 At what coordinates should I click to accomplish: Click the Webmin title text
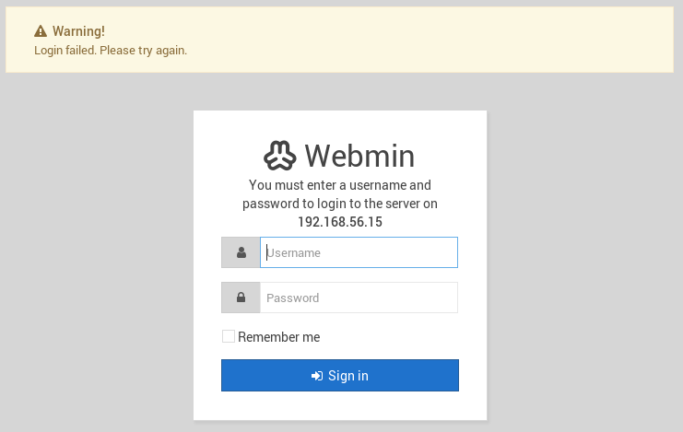tap(359, 156)
